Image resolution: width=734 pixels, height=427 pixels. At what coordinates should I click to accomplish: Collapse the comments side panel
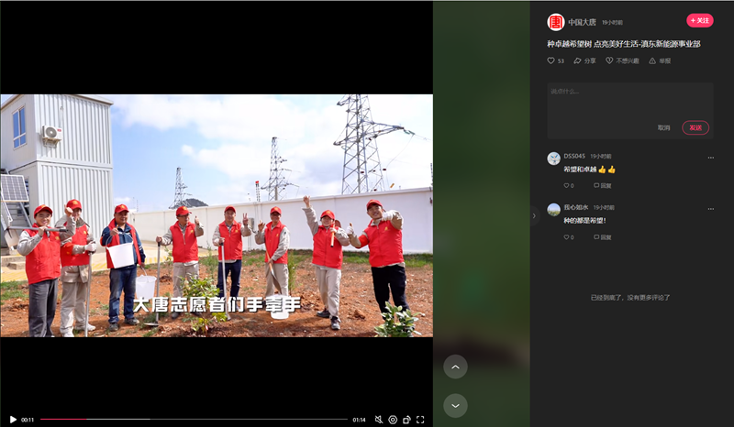(x=535, y=216)
